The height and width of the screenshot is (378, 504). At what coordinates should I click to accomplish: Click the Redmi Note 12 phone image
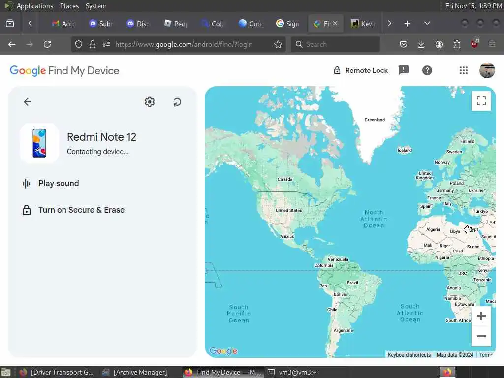39,143
